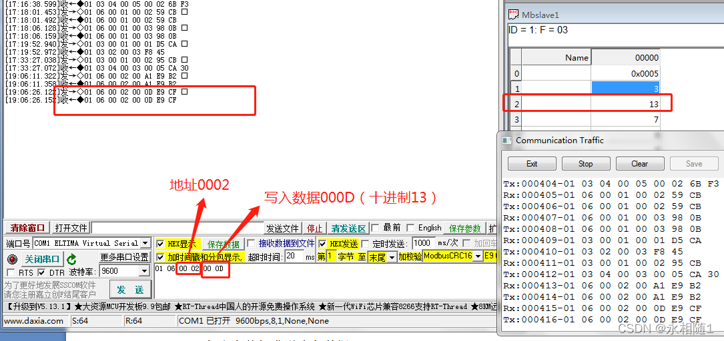
Task: Click the S:64 sent counter
Action: click(80, 321)
